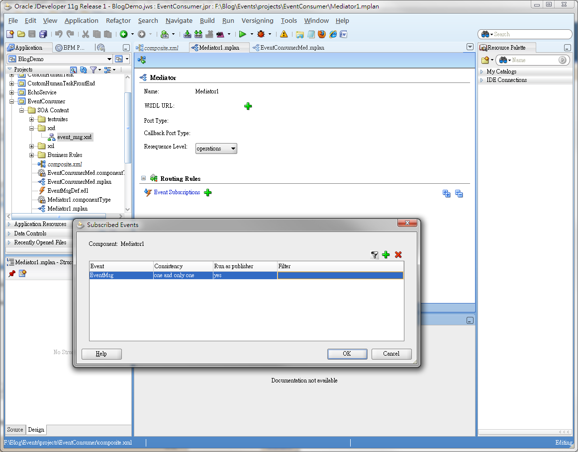Open filter expression funnel icon in dialog
578x452 pixels.
(375, 255)
